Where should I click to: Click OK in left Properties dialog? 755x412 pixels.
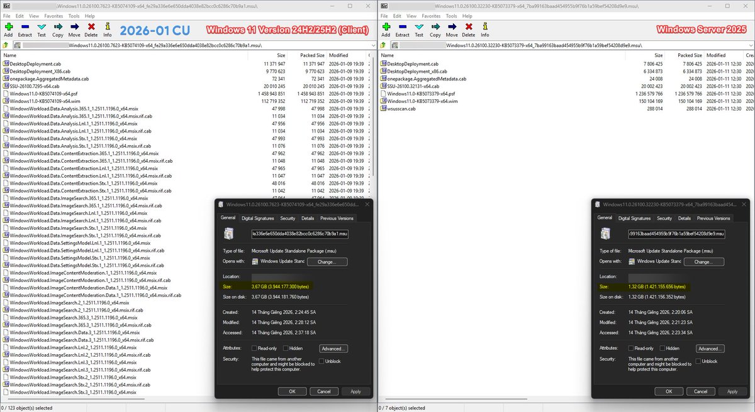coord(292,391)
